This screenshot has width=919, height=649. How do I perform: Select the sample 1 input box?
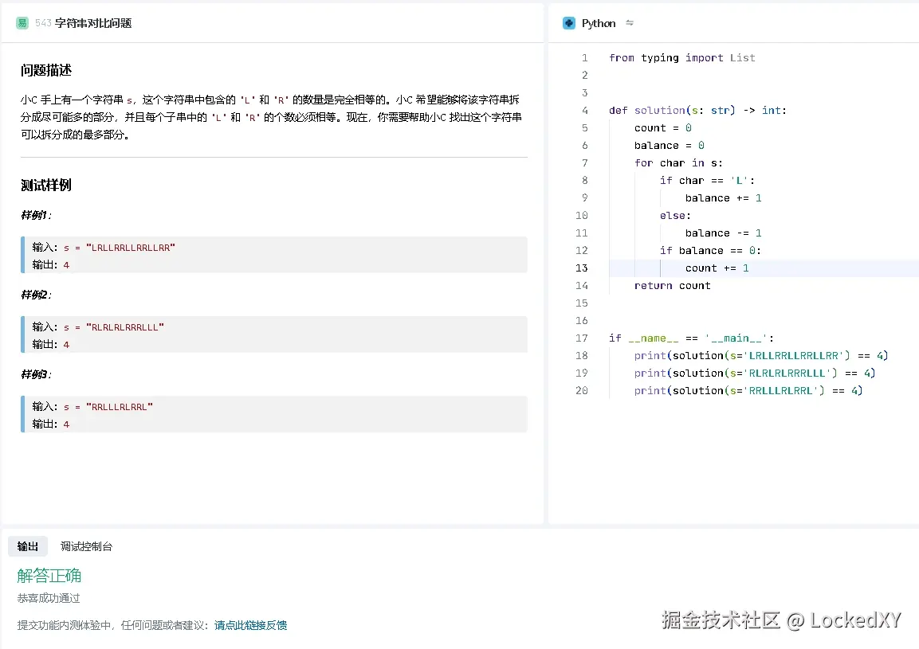[273, 256]
